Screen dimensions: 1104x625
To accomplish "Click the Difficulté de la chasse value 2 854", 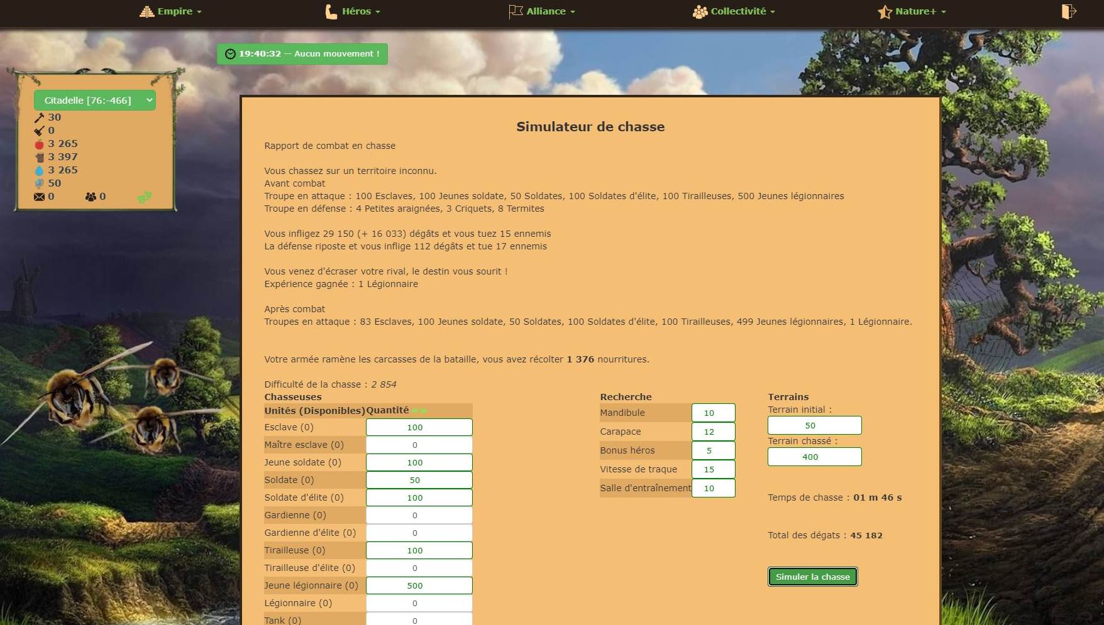I will [x=384, y=384].
